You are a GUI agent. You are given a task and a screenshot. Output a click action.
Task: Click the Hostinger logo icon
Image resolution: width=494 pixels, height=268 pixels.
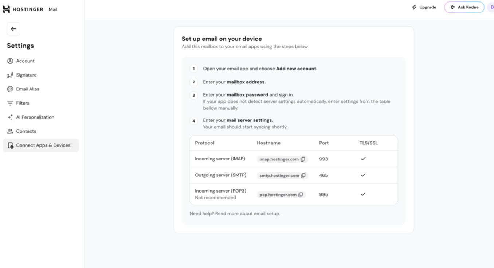pyautogui.click(x=6, y=9)
